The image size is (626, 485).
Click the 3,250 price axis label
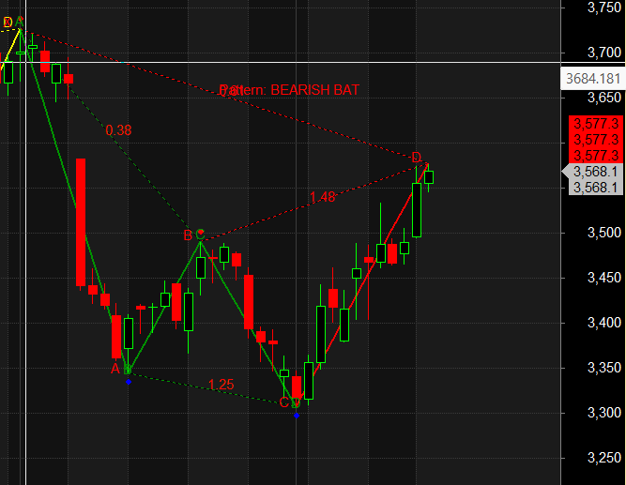(602, 457)
